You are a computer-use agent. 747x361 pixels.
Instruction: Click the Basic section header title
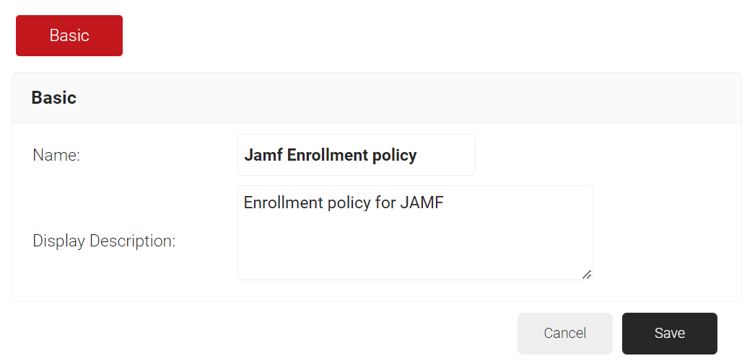pyautogui.click(x=54, y=98)
